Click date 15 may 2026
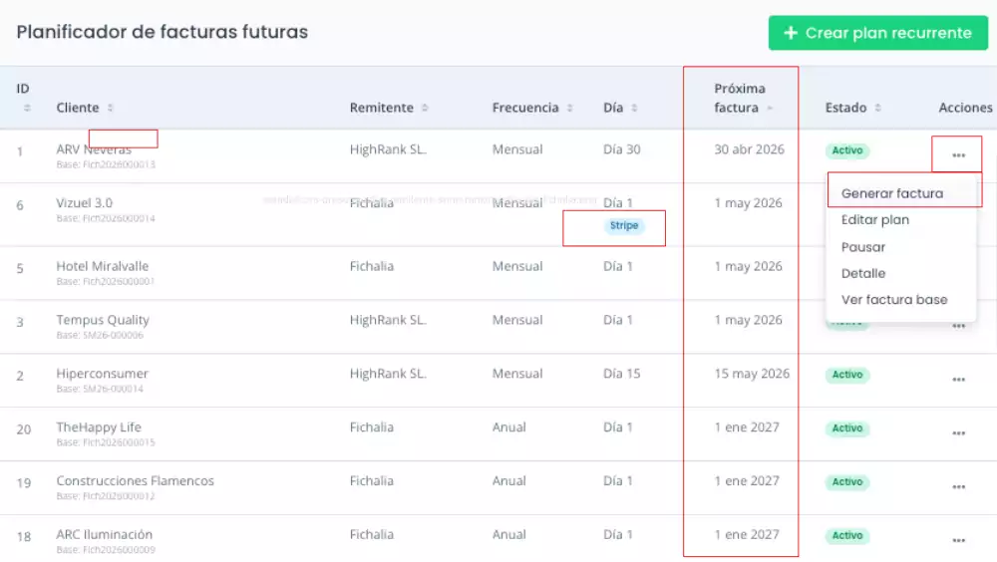 pyautogui.click(x=752, y=374)
